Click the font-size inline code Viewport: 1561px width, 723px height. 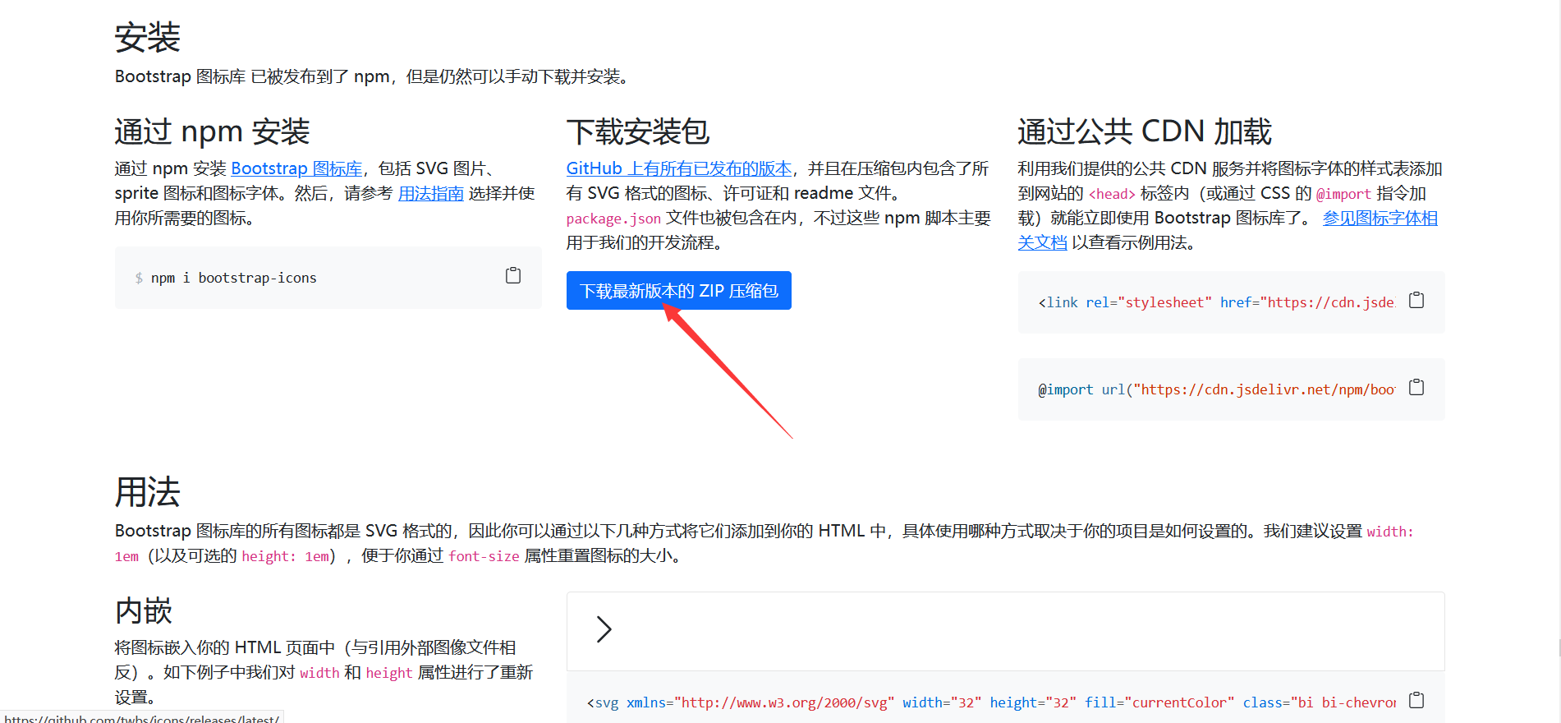click(x=484, y=556)
